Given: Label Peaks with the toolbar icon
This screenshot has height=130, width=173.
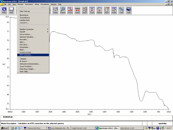Looking at the screenshot, I should (114, 10).
